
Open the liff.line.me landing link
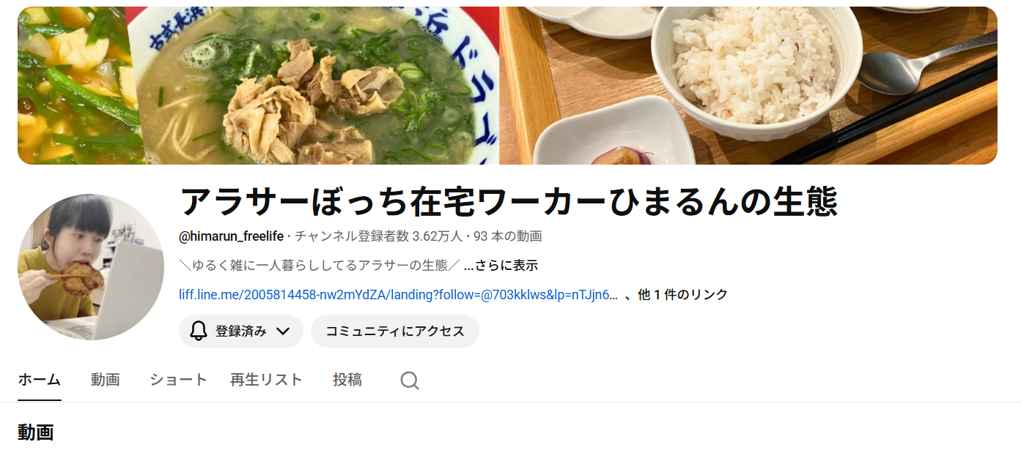click(398, 295)
